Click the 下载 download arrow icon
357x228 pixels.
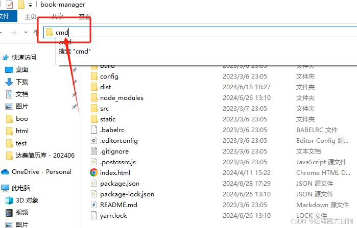click(9, 82)
